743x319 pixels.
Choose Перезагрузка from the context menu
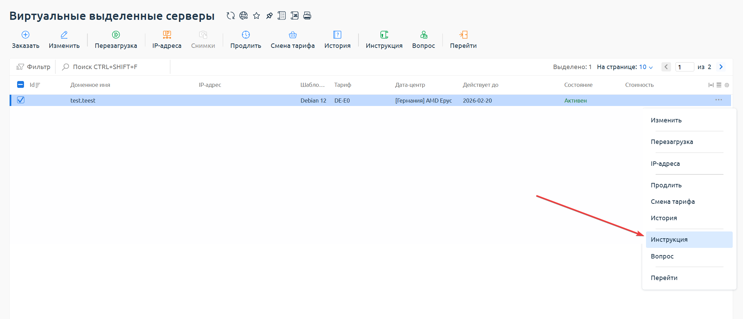click(x=672, y=142)
